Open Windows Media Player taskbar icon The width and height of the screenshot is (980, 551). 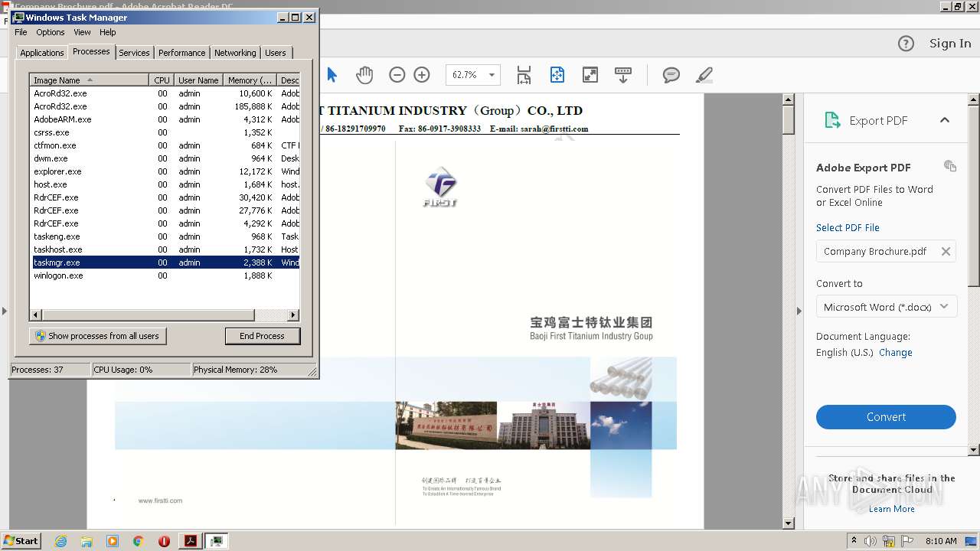[x=113, y=541]
